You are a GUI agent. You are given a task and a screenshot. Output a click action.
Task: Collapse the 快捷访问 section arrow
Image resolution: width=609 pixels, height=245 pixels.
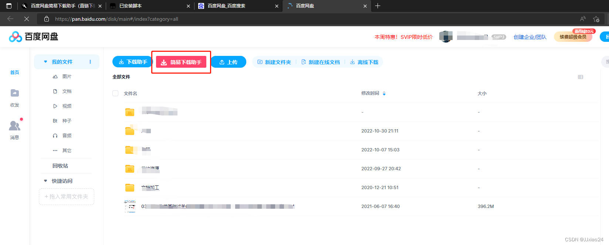[x=45, y=181]
